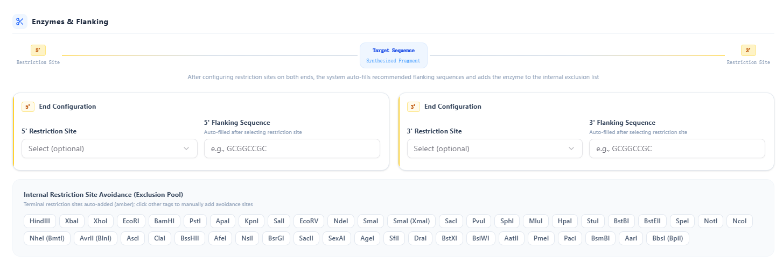Click the 5' End Configuration badge

pyautogui.click(x=28, y=107)
